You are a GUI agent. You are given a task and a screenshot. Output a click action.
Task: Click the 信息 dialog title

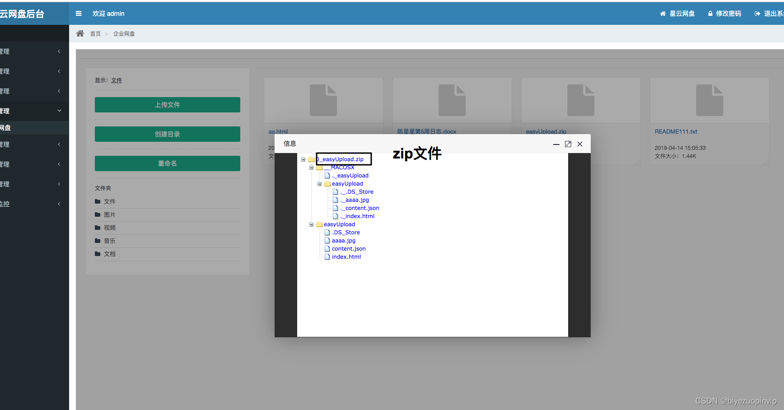290,144
